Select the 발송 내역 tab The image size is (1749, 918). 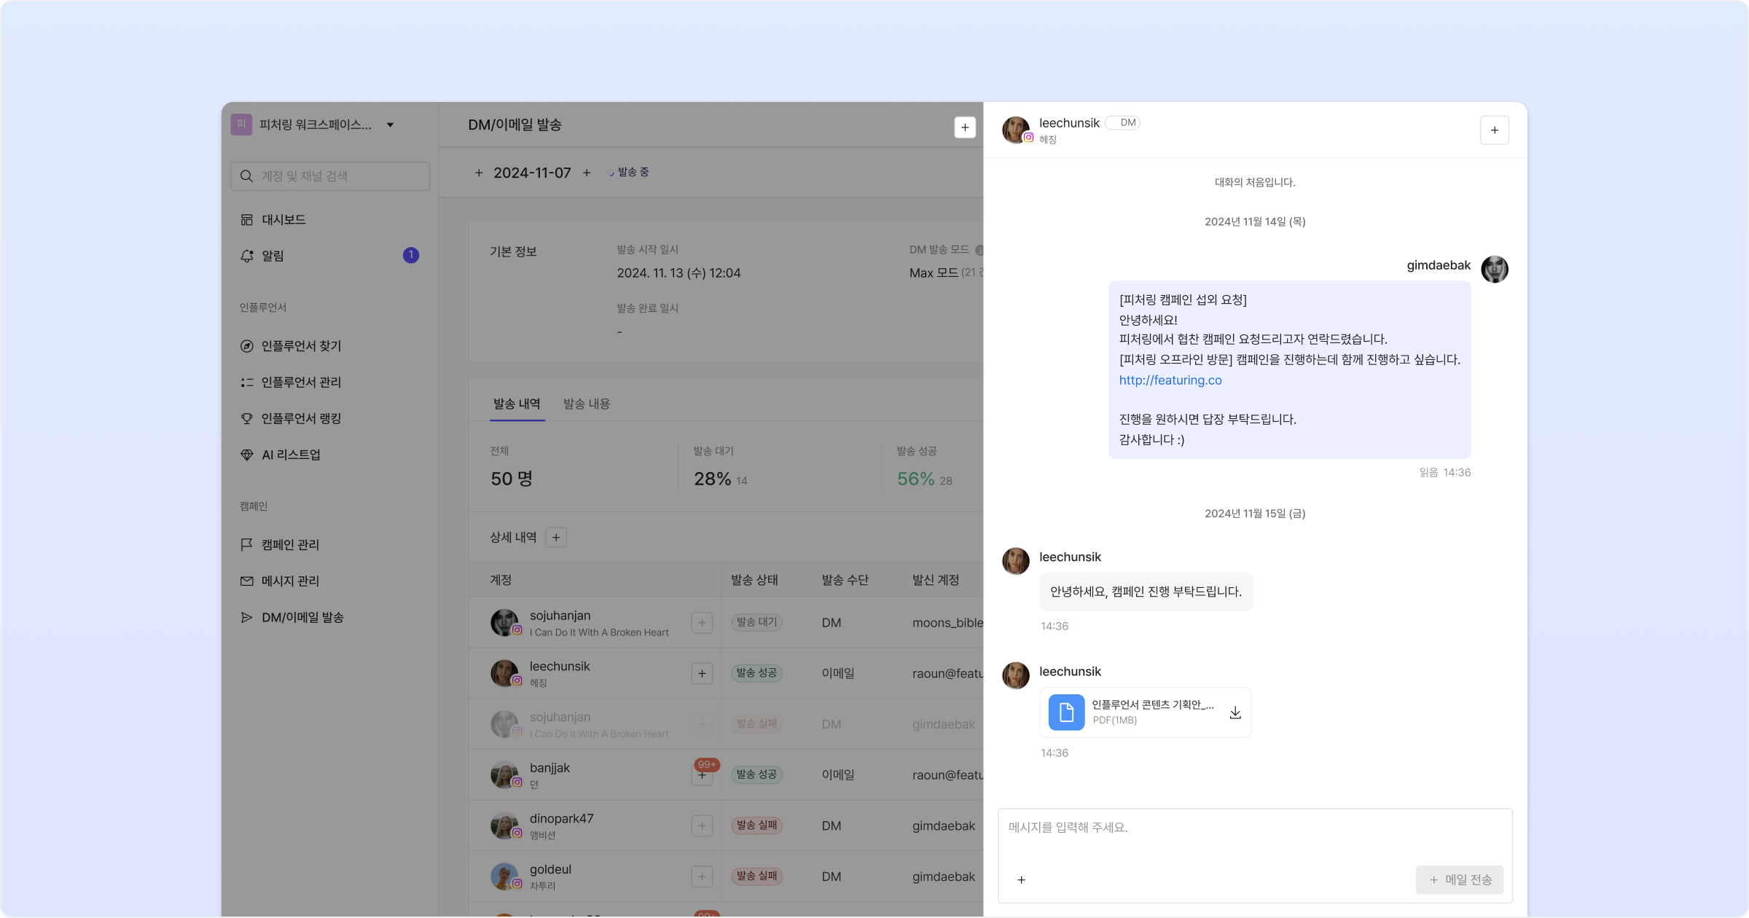(517, 404)
